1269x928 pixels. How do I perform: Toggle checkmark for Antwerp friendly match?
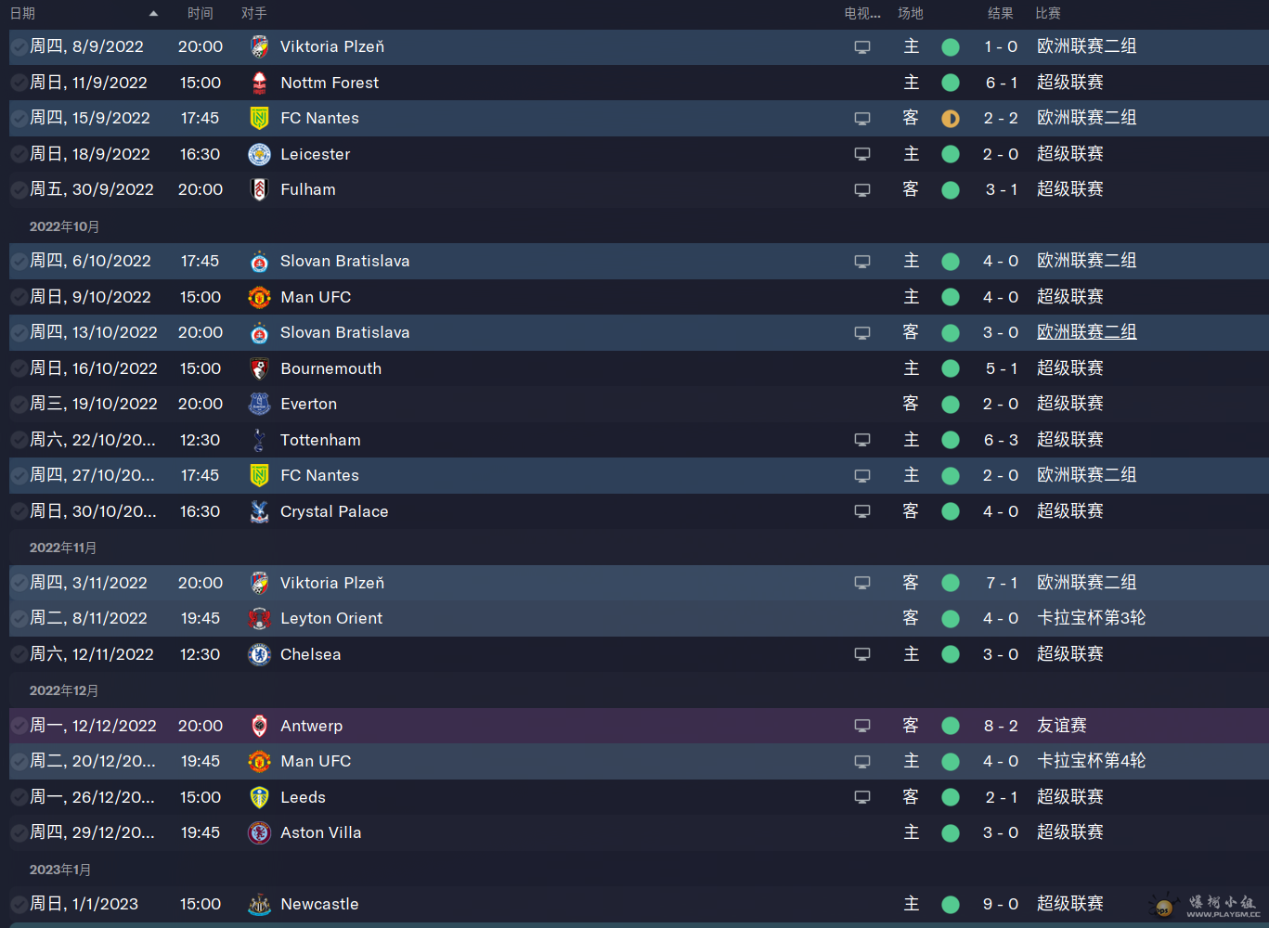[x=19, y=726]
